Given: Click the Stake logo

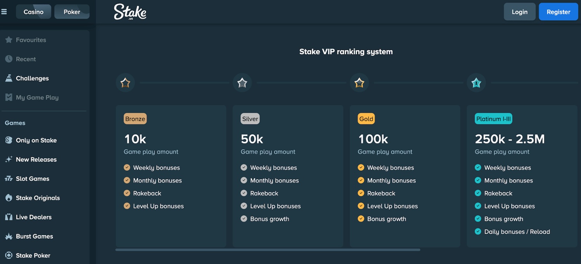Looking at the screenshot, I should 130,12.
